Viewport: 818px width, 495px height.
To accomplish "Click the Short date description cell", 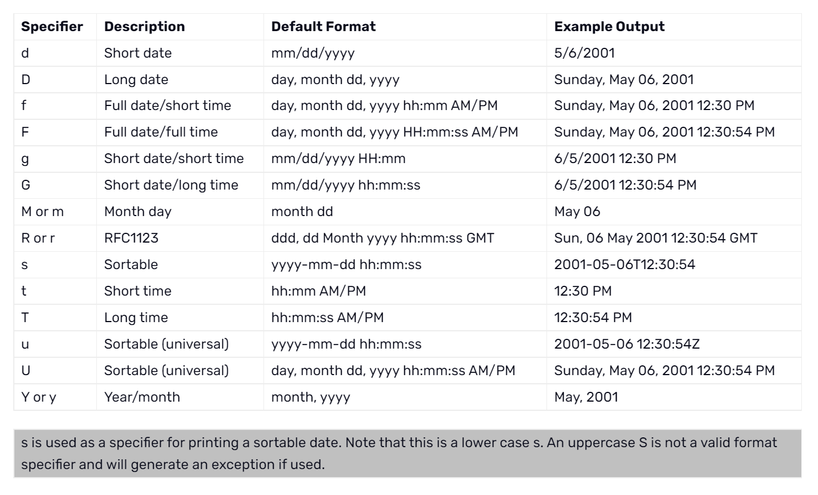I will point(180,53).
